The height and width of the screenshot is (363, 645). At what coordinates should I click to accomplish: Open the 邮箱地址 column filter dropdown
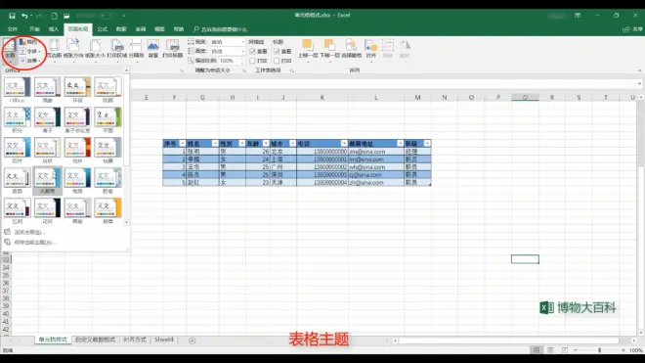[400, 144]
